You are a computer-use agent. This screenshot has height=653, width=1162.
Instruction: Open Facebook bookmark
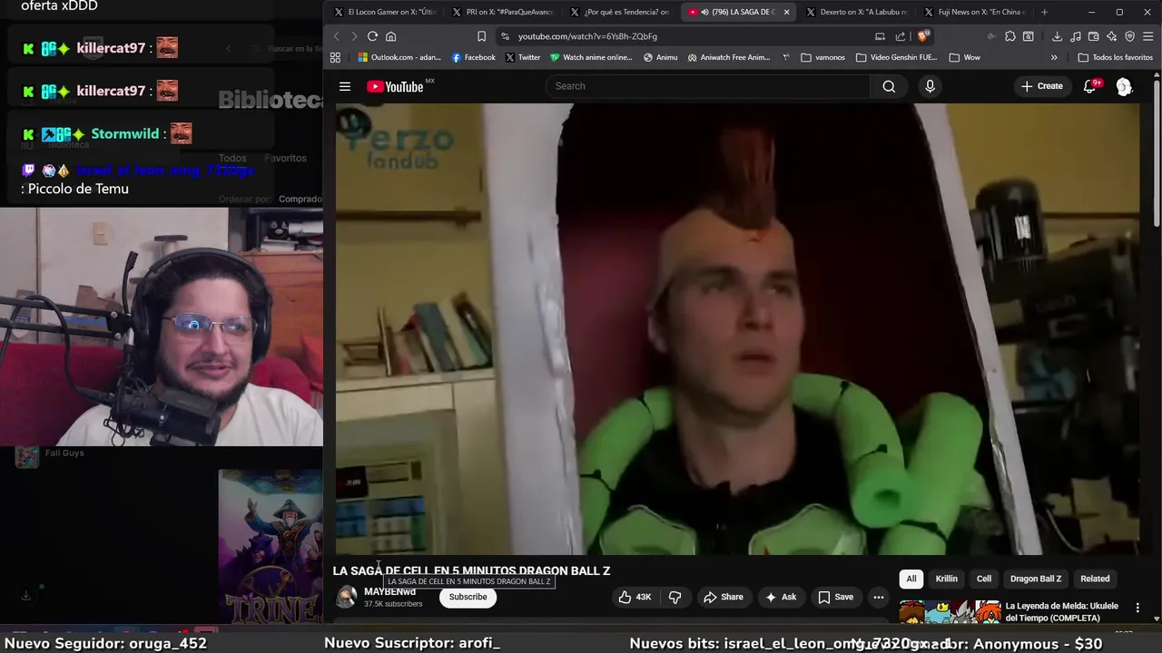click(x=473, y=57)
